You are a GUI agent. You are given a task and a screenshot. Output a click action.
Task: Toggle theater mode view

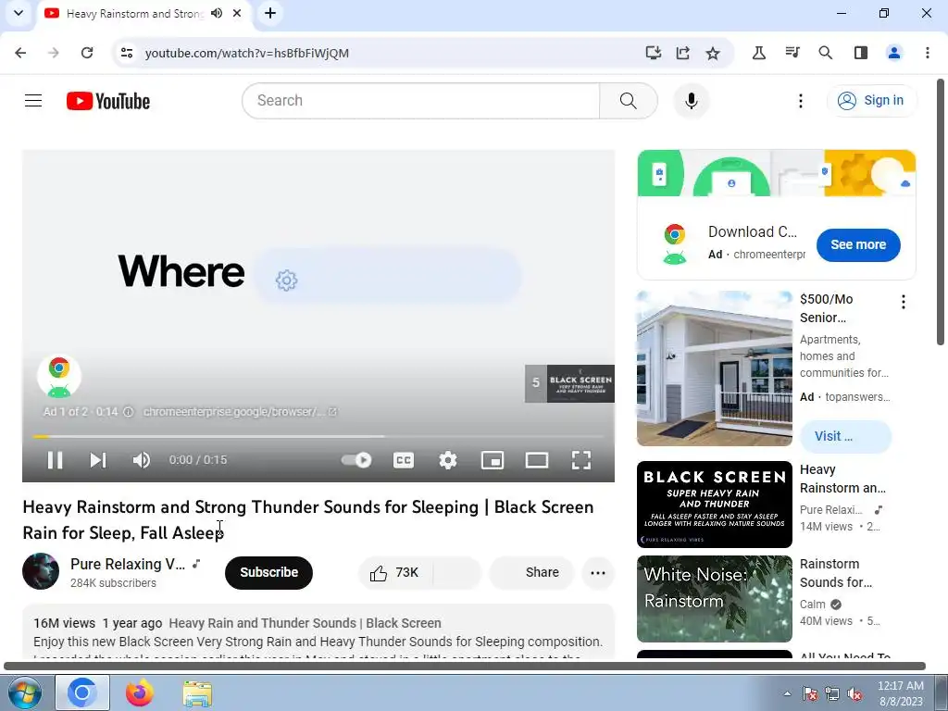[537, 460]
